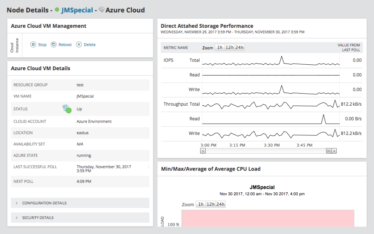The image size is (374, 234).
Task: Click the left arrow icon on chart scrollbar
Action: click(203, 151)
